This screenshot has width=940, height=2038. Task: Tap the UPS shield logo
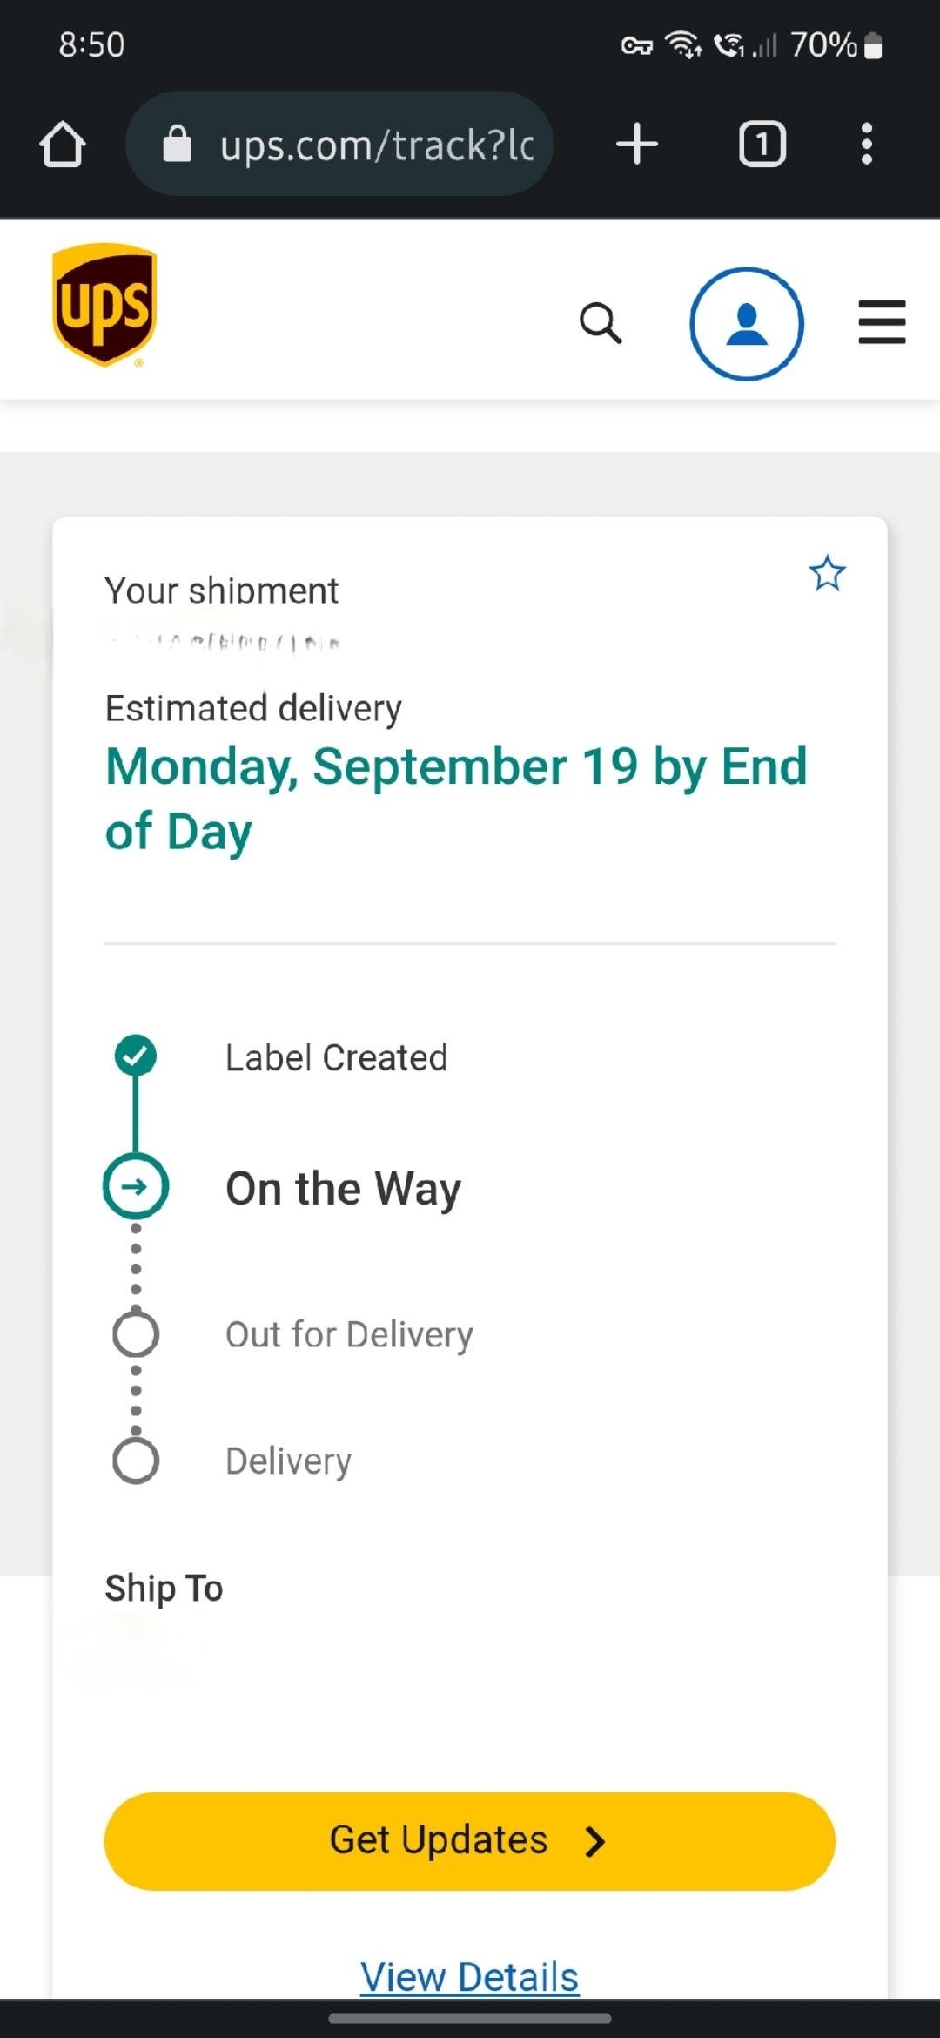(104, 305)
